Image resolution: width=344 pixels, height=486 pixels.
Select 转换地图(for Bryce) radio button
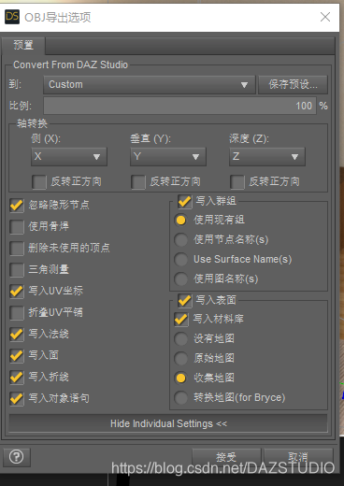181,398
